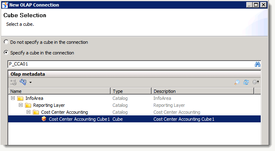Click the wrench and database options icon
The height and width of the screenshot is (151, 275).
[23, 82]
